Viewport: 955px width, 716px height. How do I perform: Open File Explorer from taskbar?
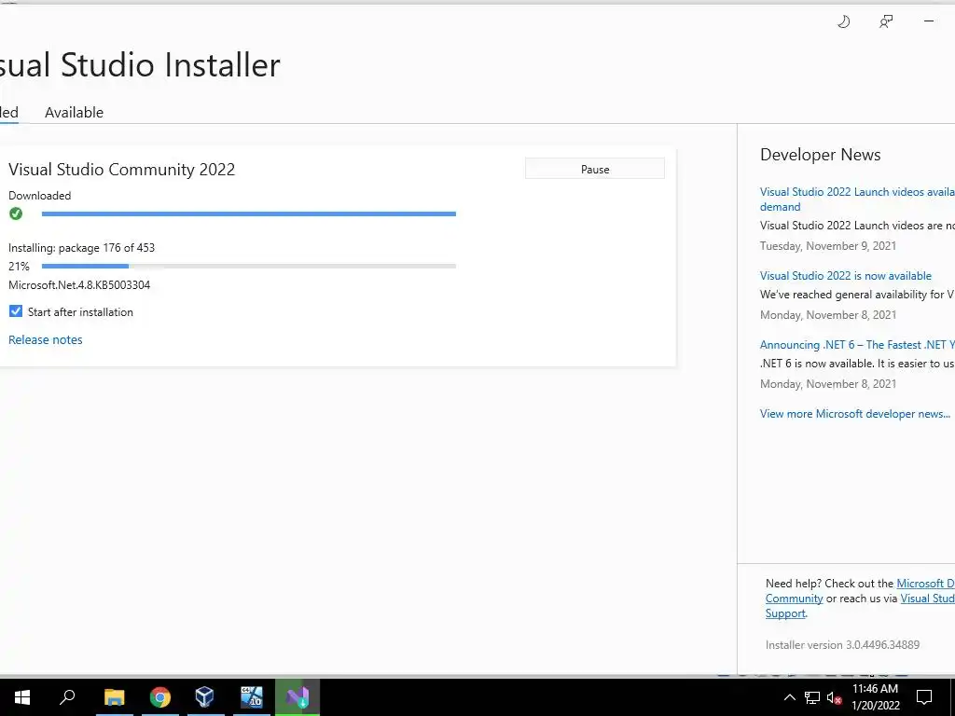click(x=114, y=697)
